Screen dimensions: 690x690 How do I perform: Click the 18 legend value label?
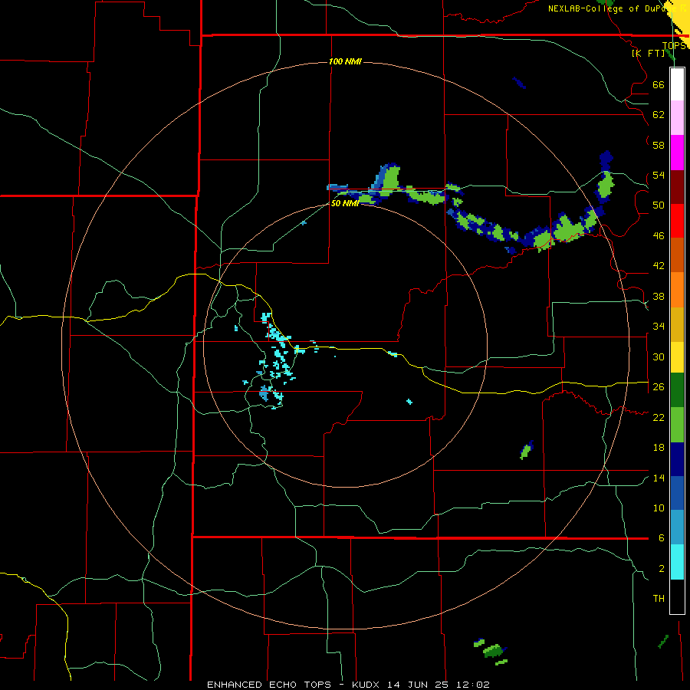pos(659,448)
